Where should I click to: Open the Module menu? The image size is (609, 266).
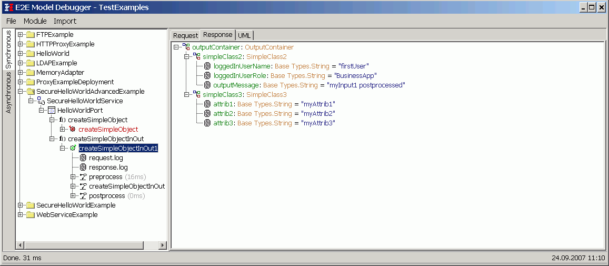[x=35, y=21]
